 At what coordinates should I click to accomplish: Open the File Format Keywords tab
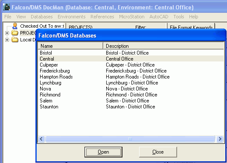pos(191,27)
